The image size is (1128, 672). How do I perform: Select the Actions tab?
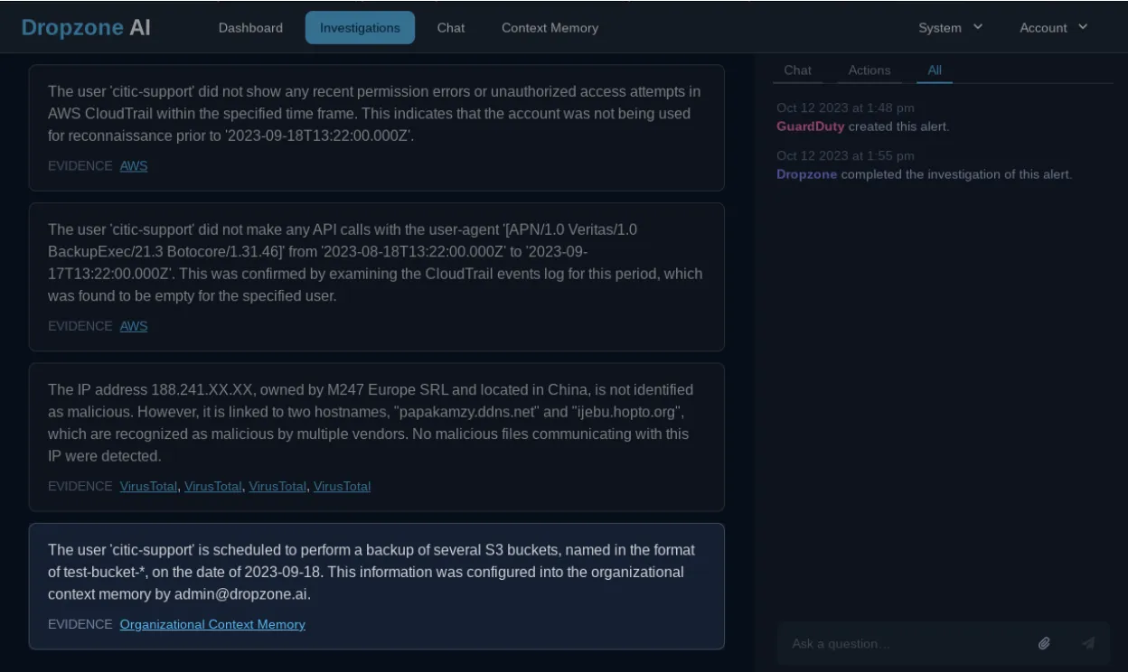[x=869, y=70]
